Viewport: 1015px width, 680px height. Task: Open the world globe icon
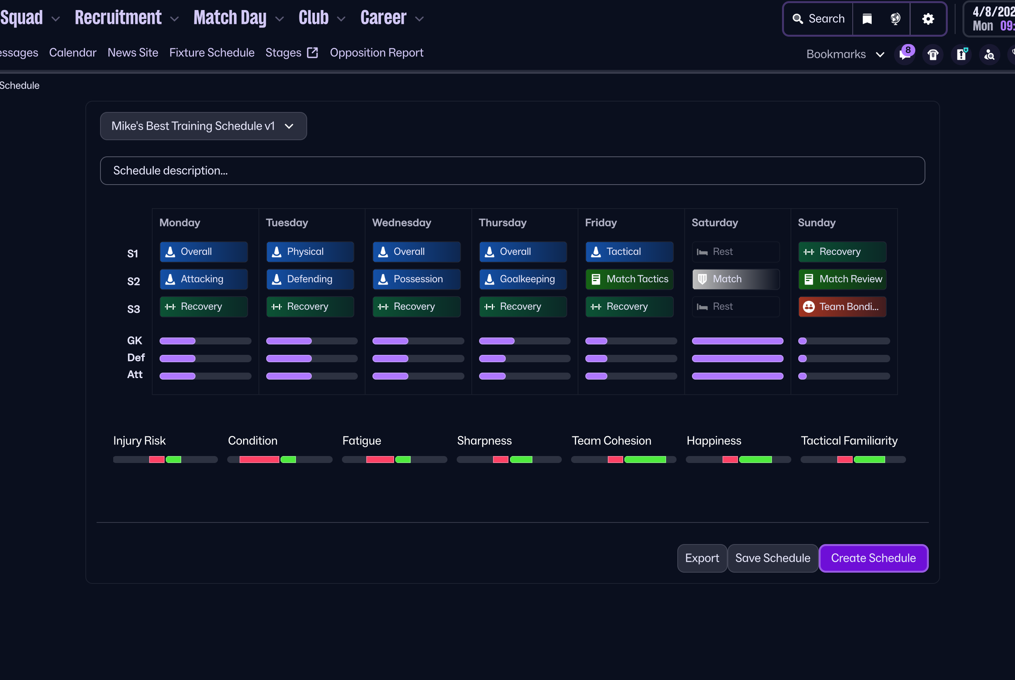(895, 19)
